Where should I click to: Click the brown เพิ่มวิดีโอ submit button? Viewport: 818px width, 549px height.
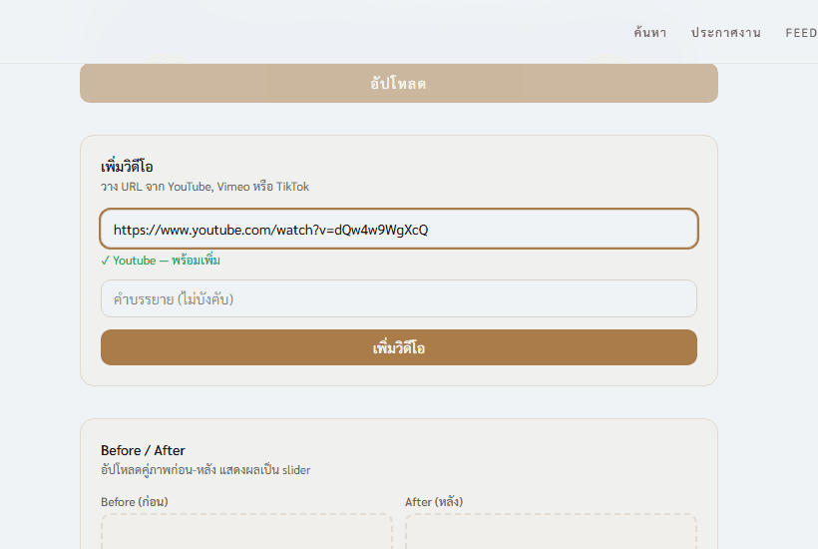point(399,347)
